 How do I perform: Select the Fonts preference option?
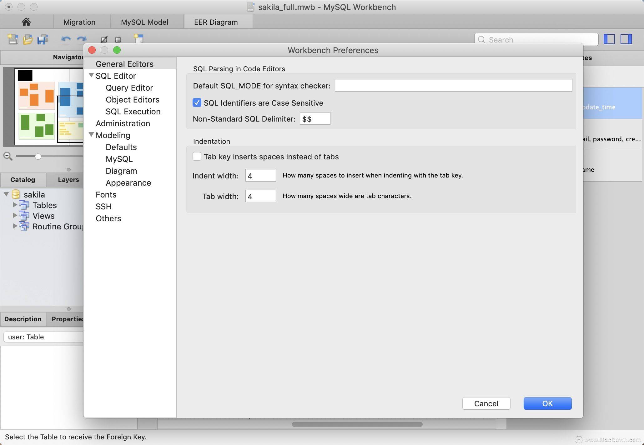pos(106,195)
